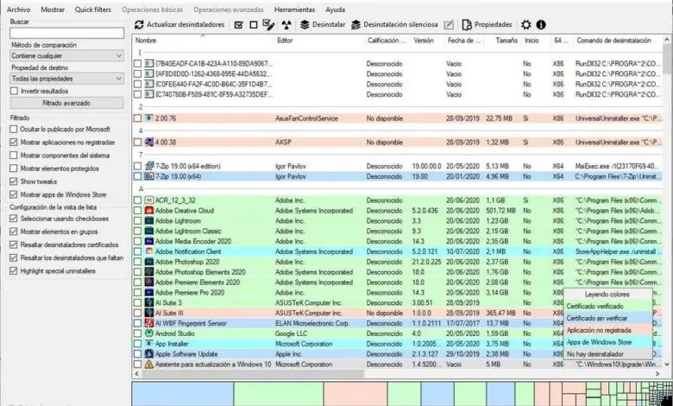Click the invert checked items toolbar icon
Viewport: 673px width, 406px height.
[x=268, y=25]
